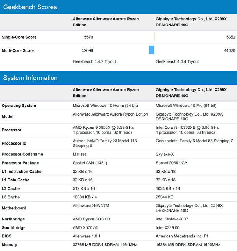Select the Single-Core Score label
Viewport: 237px width, 251px height.
tap(19, 37)
